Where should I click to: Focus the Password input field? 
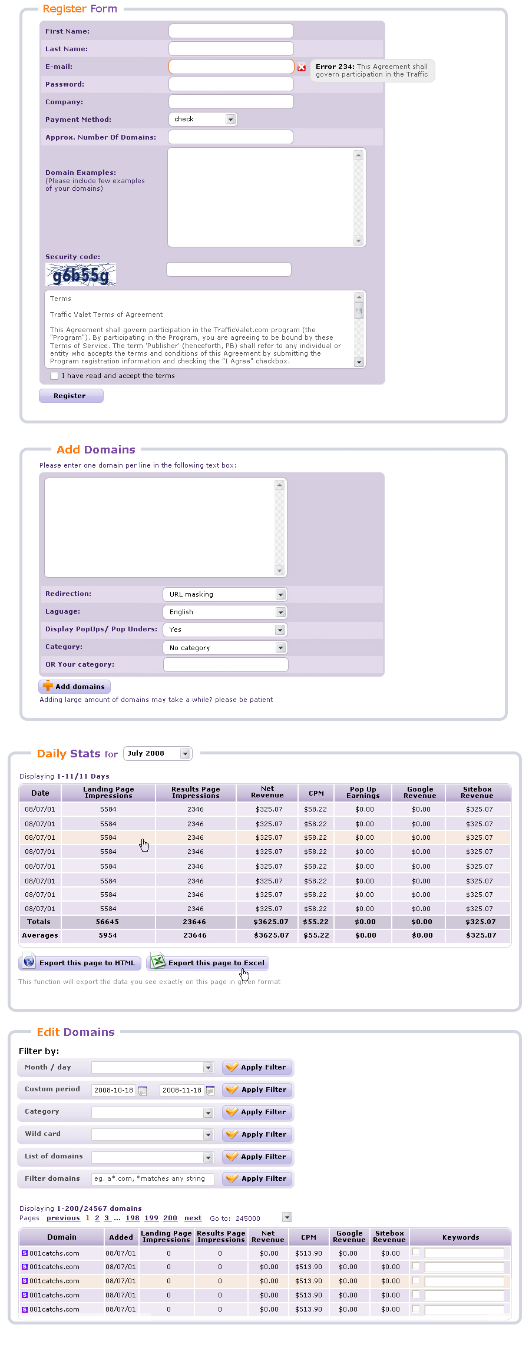click(x=231, y=84)
